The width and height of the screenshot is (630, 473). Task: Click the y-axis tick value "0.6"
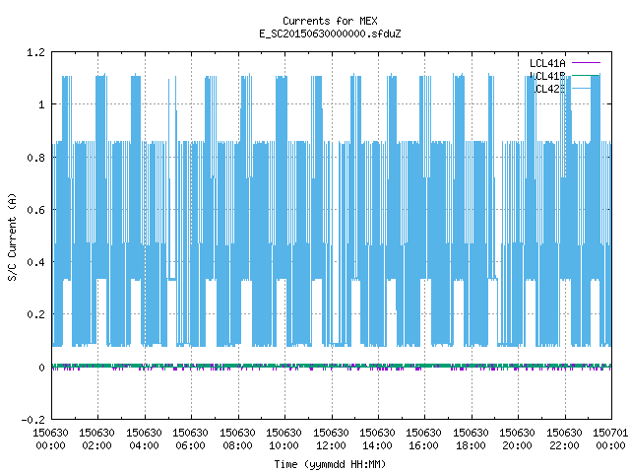click(x=35, y=210)
